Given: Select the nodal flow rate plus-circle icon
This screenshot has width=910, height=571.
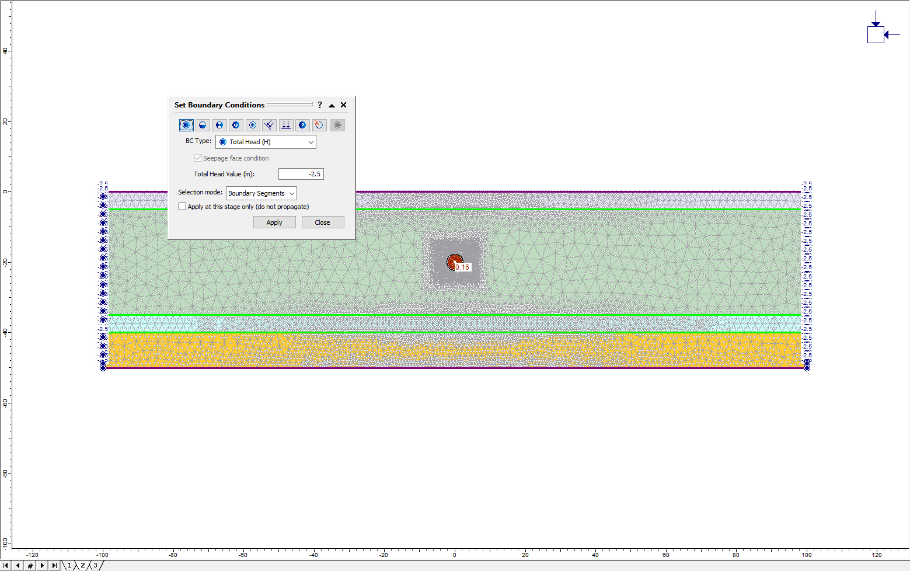Looking at the screenshot, I should tap(252, 124).
